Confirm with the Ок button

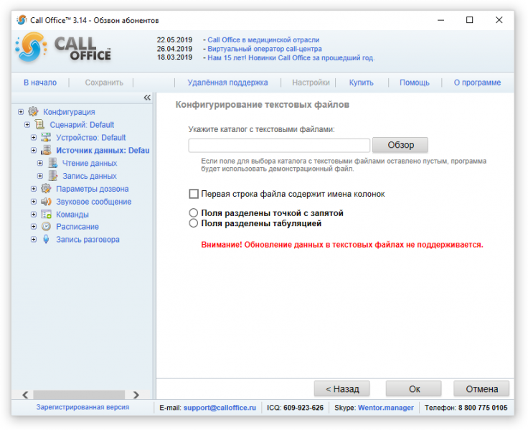click(414, 389)
